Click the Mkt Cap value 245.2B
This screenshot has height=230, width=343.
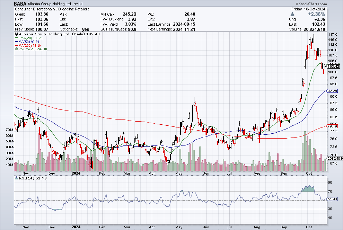click(x=130, y=14)
